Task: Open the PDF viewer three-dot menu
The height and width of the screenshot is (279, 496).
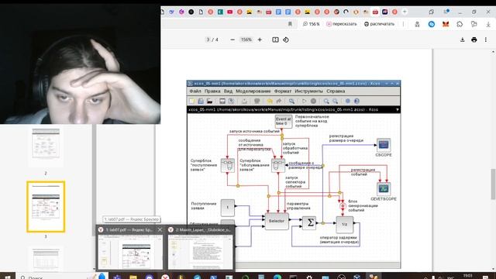Action: point(486,40)
